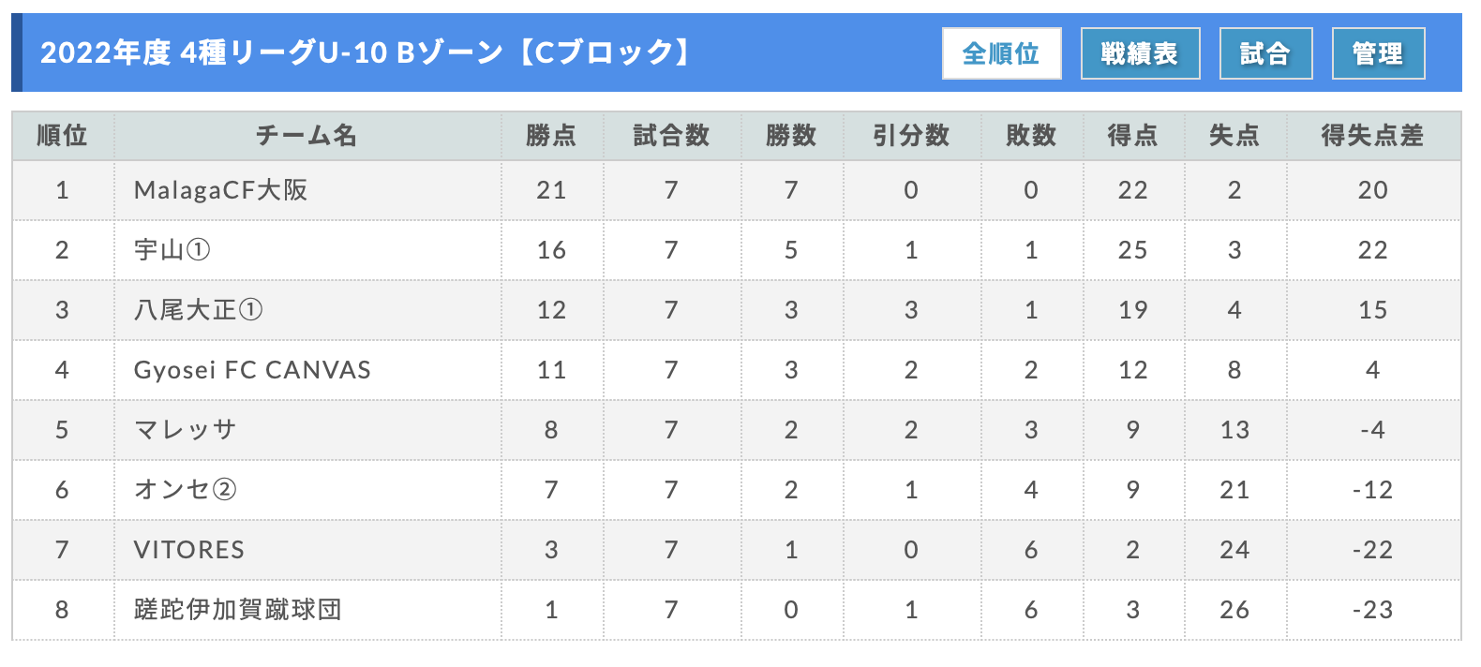Select the 八尾大正① team name

(x=199, y=310)
